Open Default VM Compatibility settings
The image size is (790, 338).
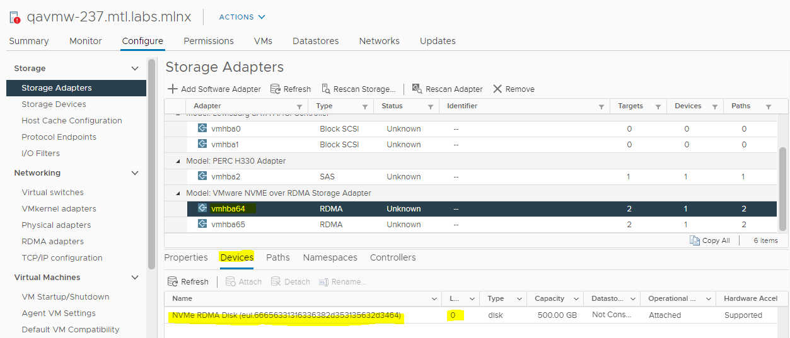click(70, 330)
